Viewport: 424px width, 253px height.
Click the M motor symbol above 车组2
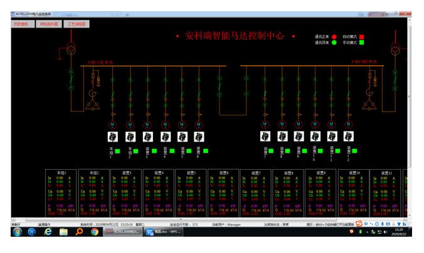130,125
